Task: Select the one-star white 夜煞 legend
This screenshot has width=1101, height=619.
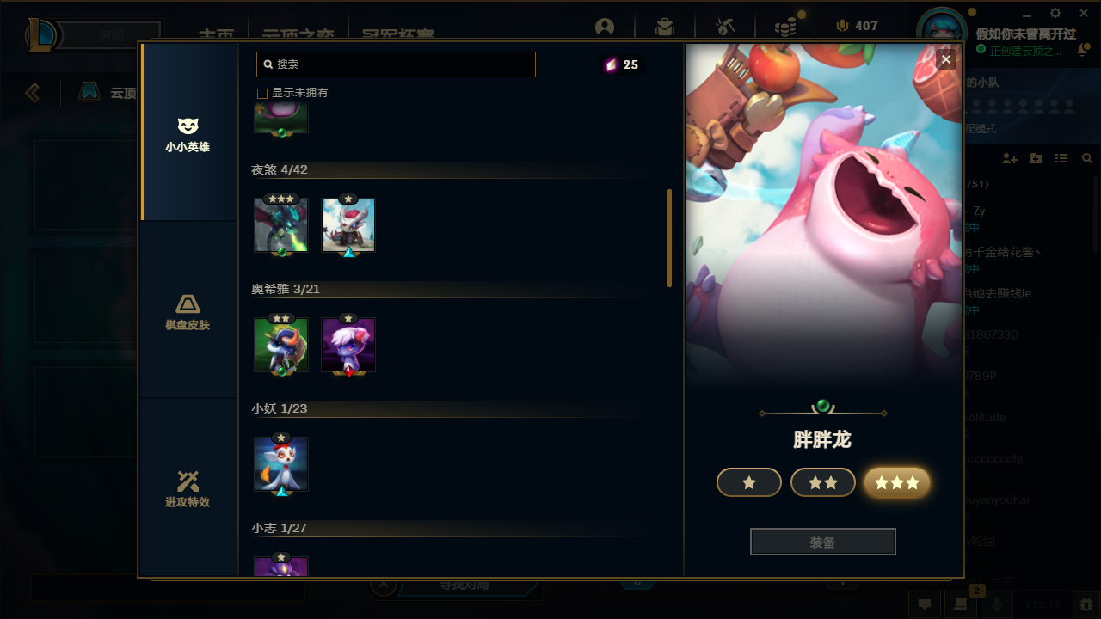Action: tap(348, 225)
